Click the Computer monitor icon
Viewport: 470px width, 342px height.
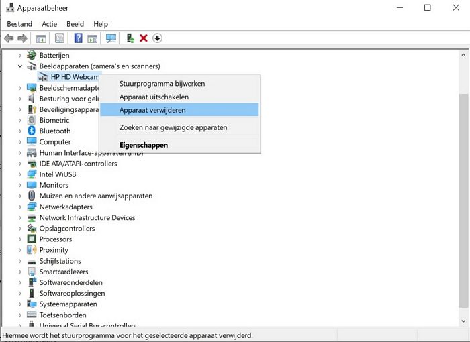tap(32, 141)
